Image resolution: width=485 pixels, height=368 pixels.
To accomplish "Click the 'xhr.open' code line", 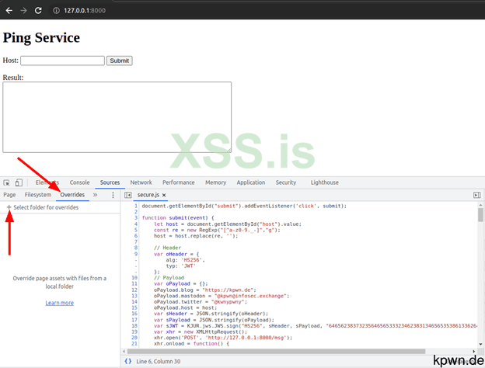I will point(223,338).
